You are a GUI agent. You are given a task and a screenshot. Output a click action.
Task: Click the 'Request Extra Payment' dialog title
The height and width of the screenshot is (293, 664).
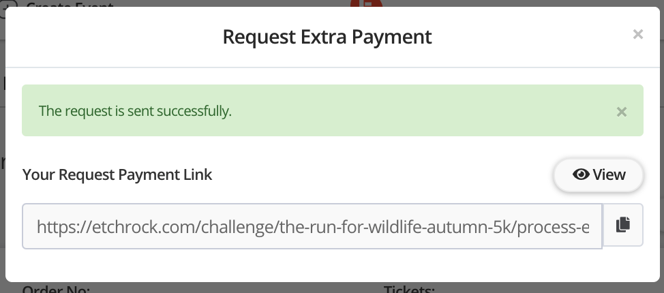point(327,37)
